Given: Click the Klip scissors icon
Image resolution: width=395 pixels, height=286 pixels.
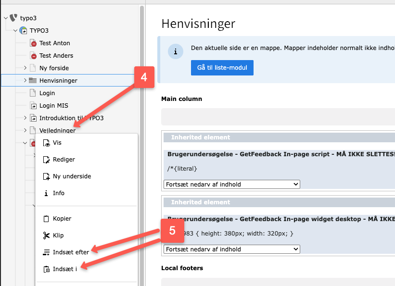Looking at the screenshot, I should 46,236.
